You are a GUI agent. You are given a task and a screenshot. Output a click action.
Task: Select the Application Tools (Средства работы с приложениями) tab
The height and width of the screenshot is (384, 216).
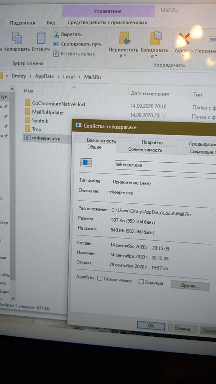coord(107,22)
